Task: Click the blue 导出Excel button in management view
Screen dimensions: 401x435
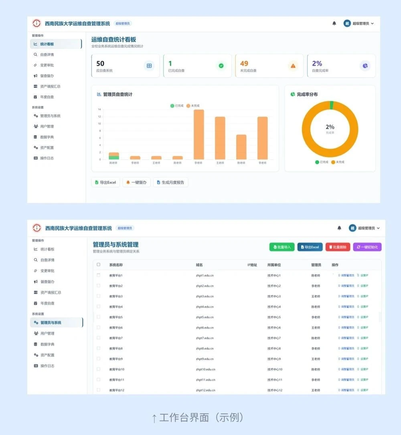Action: pyautogui.click(x=310, y=247)
